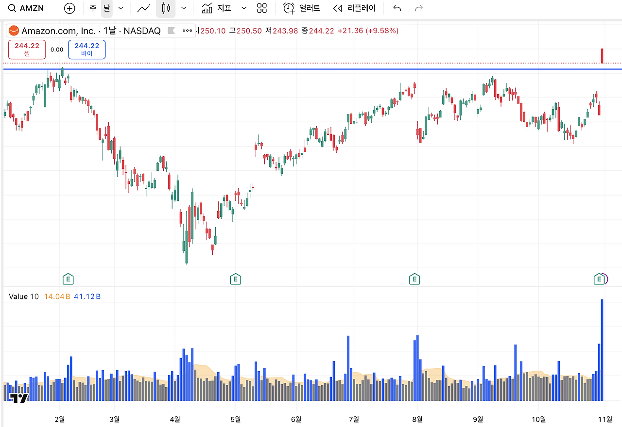Open the chart style dropdown chevron
Screen dimensions: 622x427
click(x=184, y=8)
